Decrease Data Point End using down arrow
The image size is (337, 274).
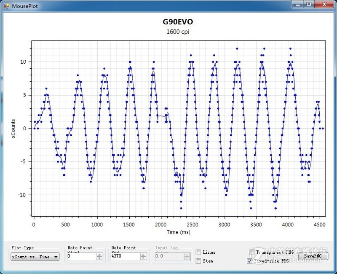[144, 258]
